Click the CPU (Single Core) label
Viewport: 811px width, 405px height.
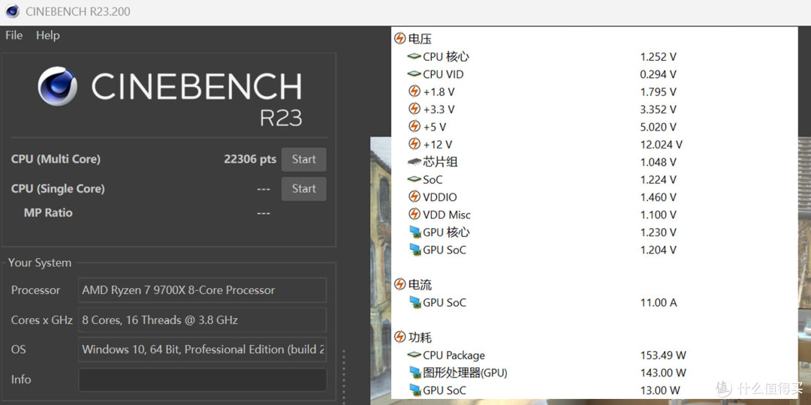point(58,189)
